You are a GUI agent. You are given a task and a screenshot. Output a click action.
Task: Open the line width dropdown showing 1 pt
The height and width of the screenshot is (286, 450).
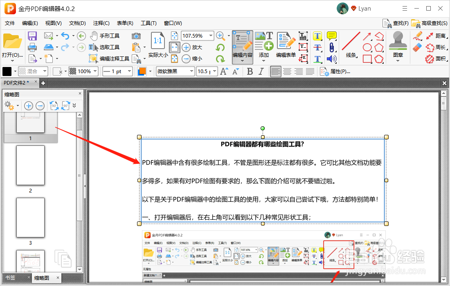coord(129,71)
